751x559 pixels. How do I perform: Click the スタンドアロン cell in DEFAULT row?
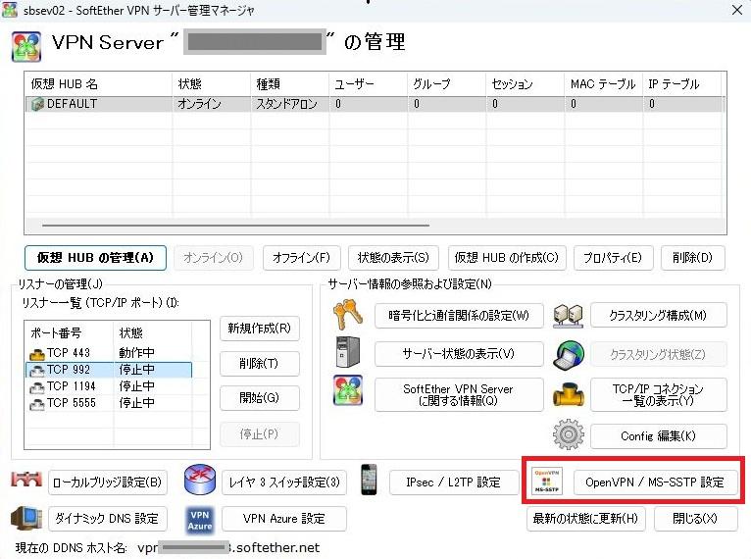tap(286, 104)
